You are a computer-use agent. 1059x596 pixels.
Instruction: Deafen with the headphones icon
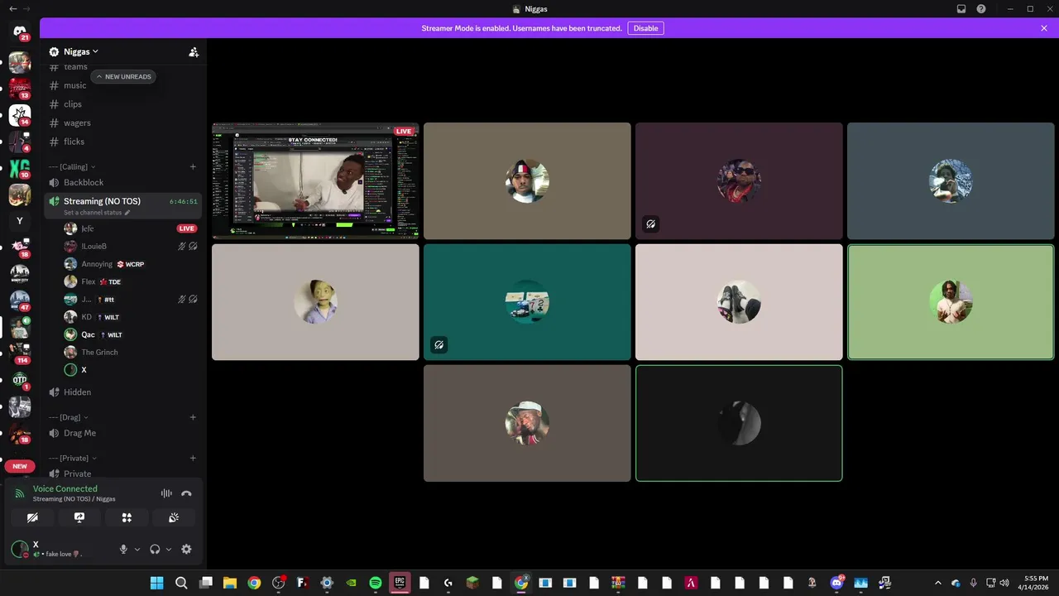(155, 549)
